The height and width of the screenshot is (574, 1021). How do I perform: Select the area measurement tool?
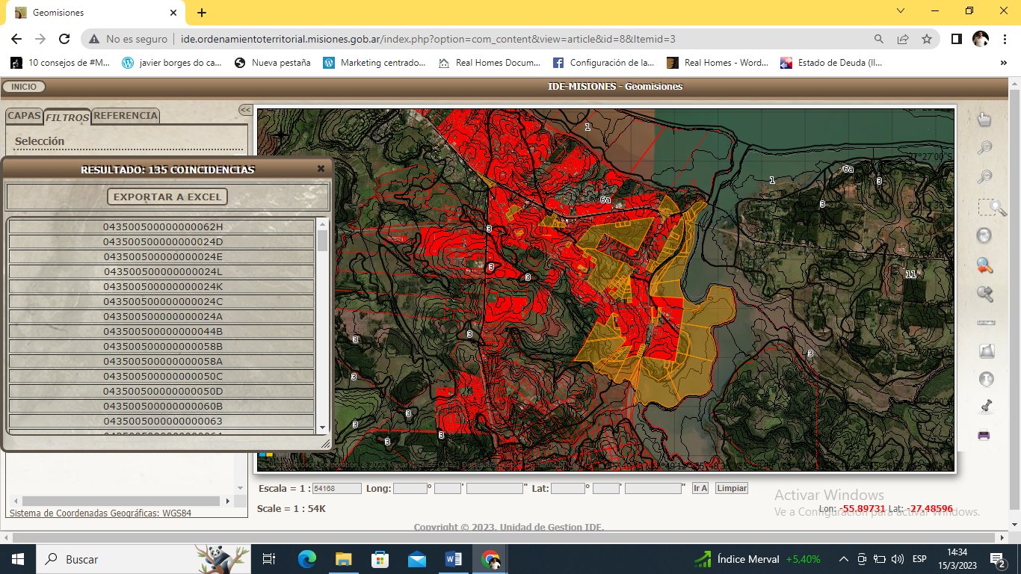(x=986, y=351)
